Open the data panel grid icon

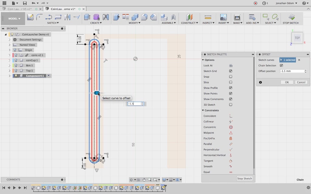tap(4, 3)
